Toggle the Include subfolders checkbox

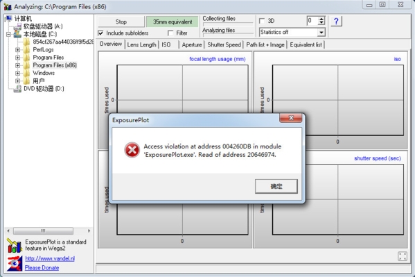pos(100,33)
